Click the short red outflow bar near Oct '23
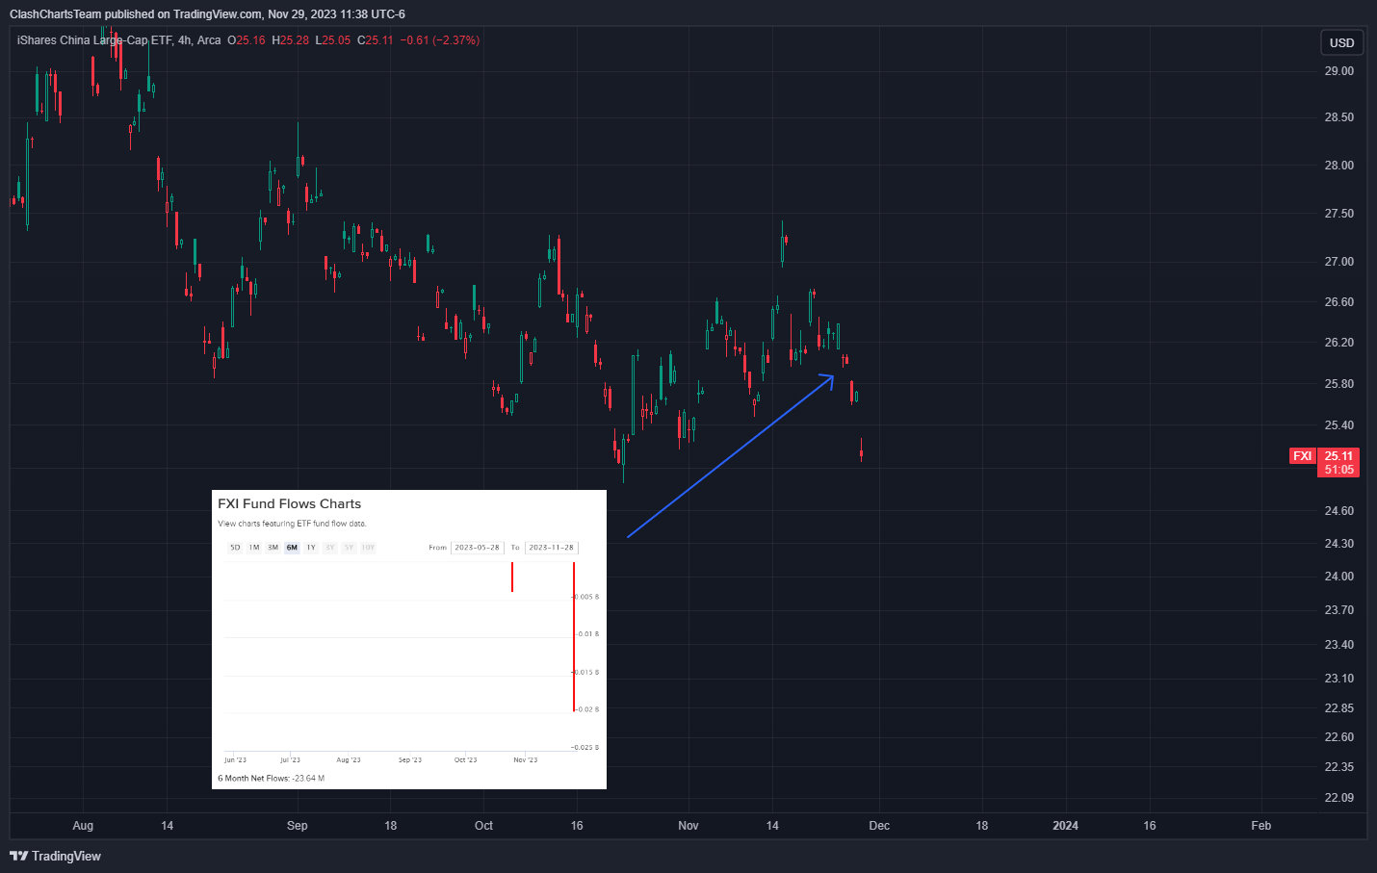Viewport: 1377px width, 873px height. point(512,577)
